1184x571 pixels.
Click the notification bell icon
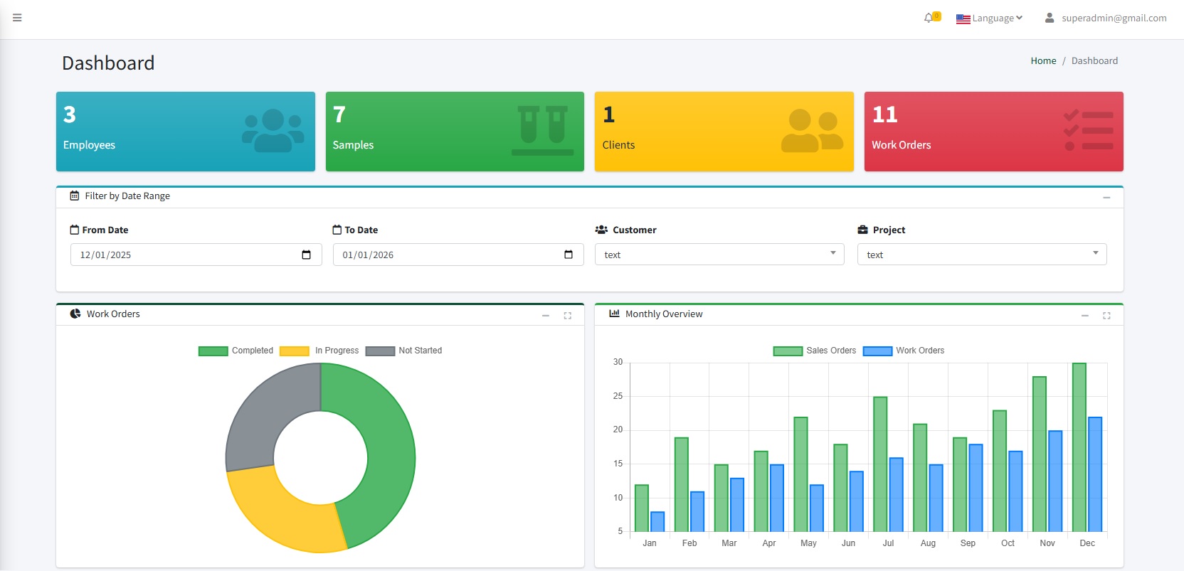(x=929, y=18)
